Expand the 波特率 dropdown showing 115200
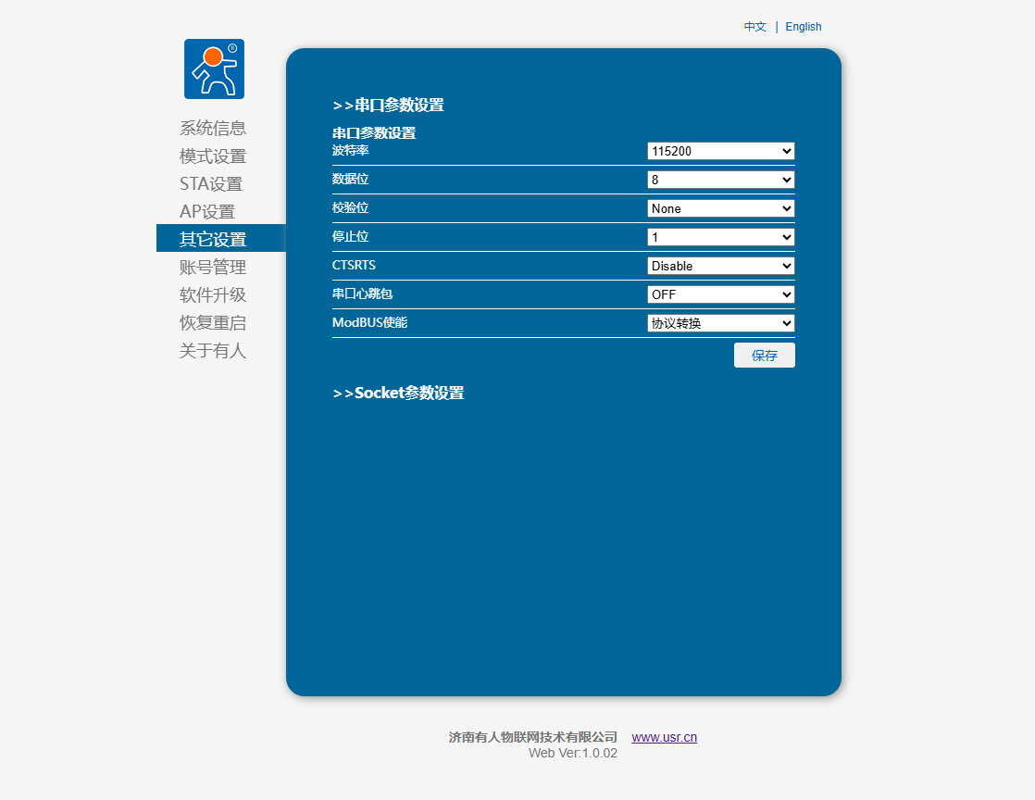1035x800 pixels. [x=720, y=151]
